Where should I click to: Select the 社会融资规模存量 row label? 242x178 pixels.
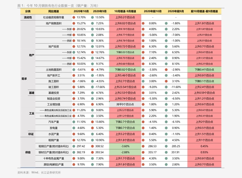pos(54,17)
